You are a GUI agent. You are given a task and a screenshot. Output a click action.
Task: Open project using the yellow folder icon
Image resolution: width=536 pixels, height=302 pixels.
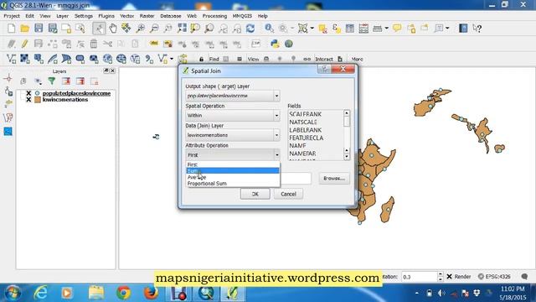click(x=24, y=29)
